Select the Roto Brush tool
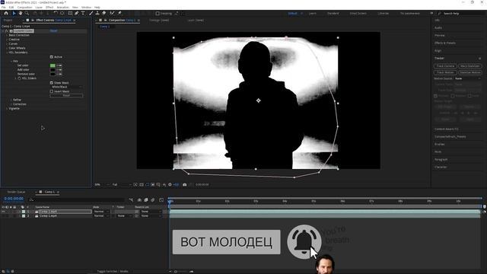This screenshot has height=274, width=487. [112, 14]
